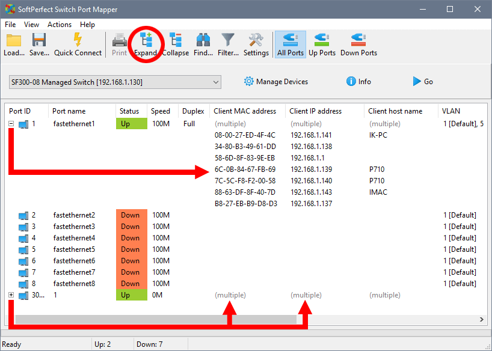Expand all rows using Expand tool
This screenshot has height=351, width=492.
146,44
